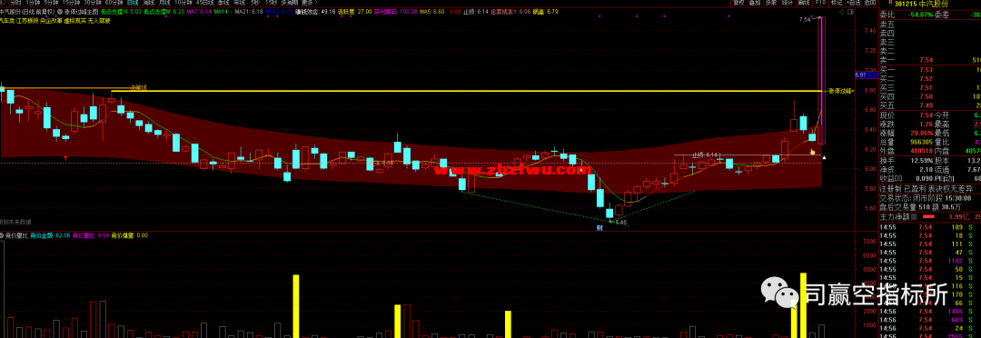The height and width of the screenshot is (338, 981).
Task: Open the 复权 adjustment button
Action: click(x=738, y=3)
